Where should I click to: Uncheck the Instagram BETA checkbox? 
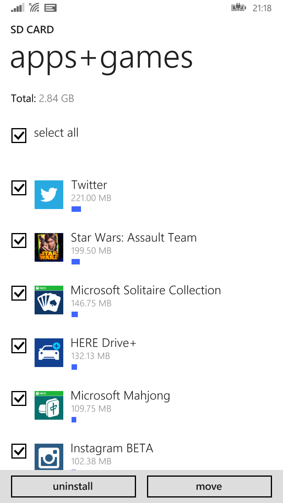19,451
